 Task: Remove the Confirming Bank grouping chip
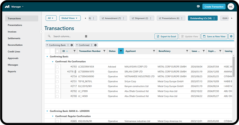tap(72, 45)
